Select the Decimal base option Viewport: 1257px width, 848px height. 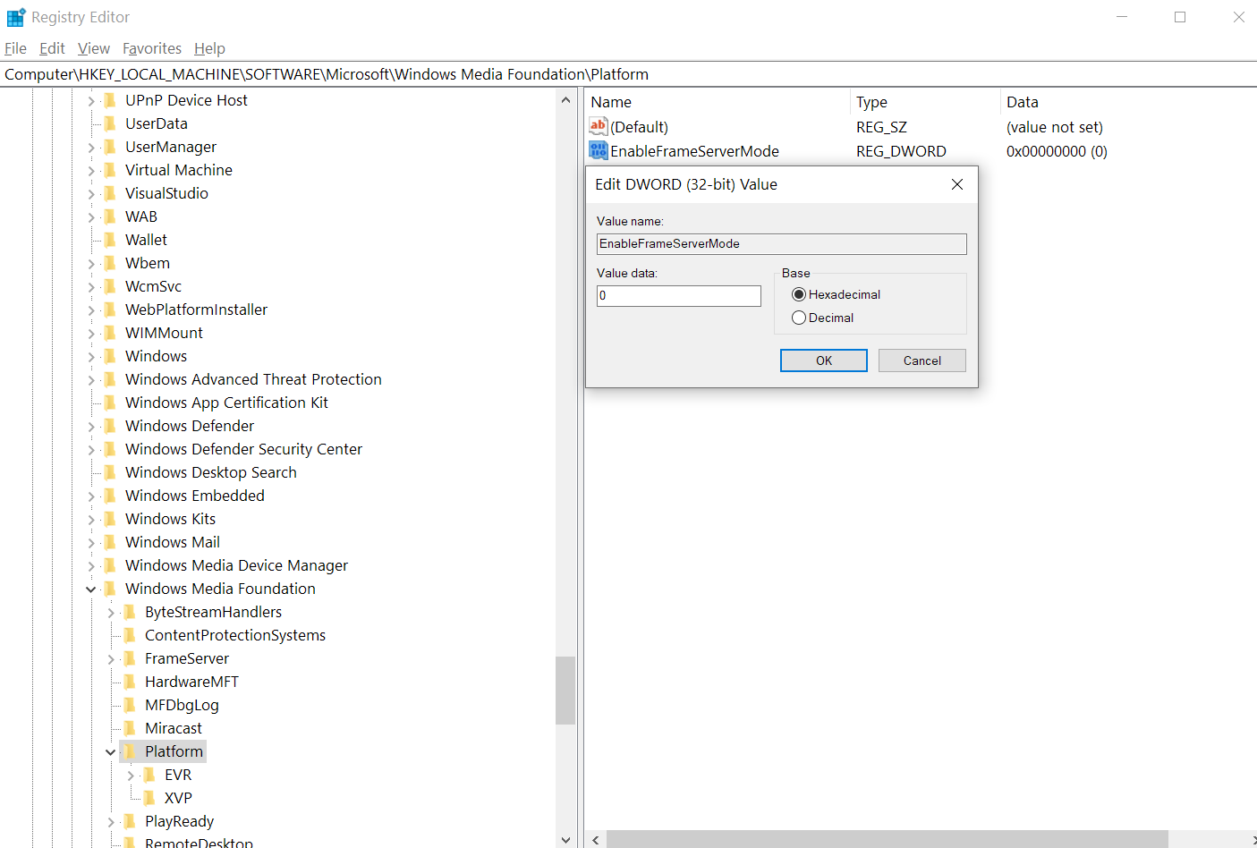799,318
